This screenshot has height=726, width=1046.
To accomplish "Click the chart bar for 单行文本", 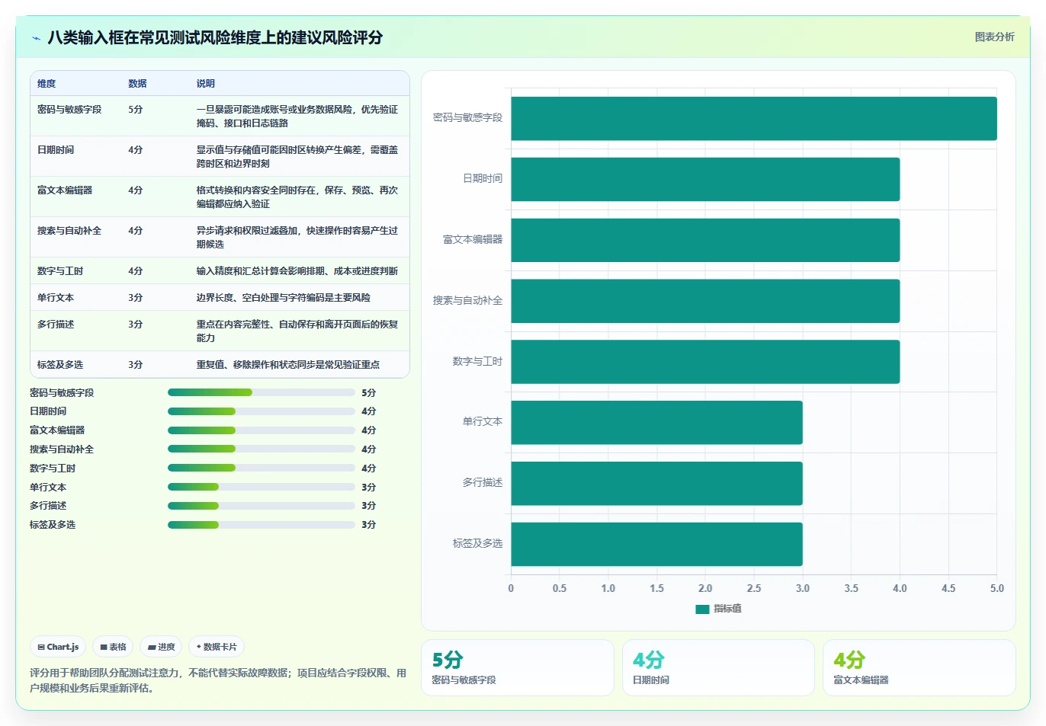I will point(656,422).
